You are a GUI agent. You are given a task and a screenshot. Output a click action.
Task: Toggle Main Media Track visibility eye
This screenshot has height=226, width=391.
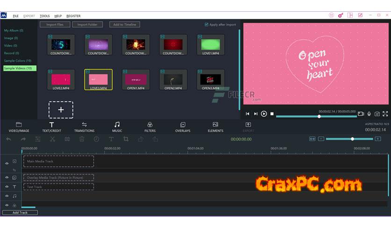tap(7, 163)
